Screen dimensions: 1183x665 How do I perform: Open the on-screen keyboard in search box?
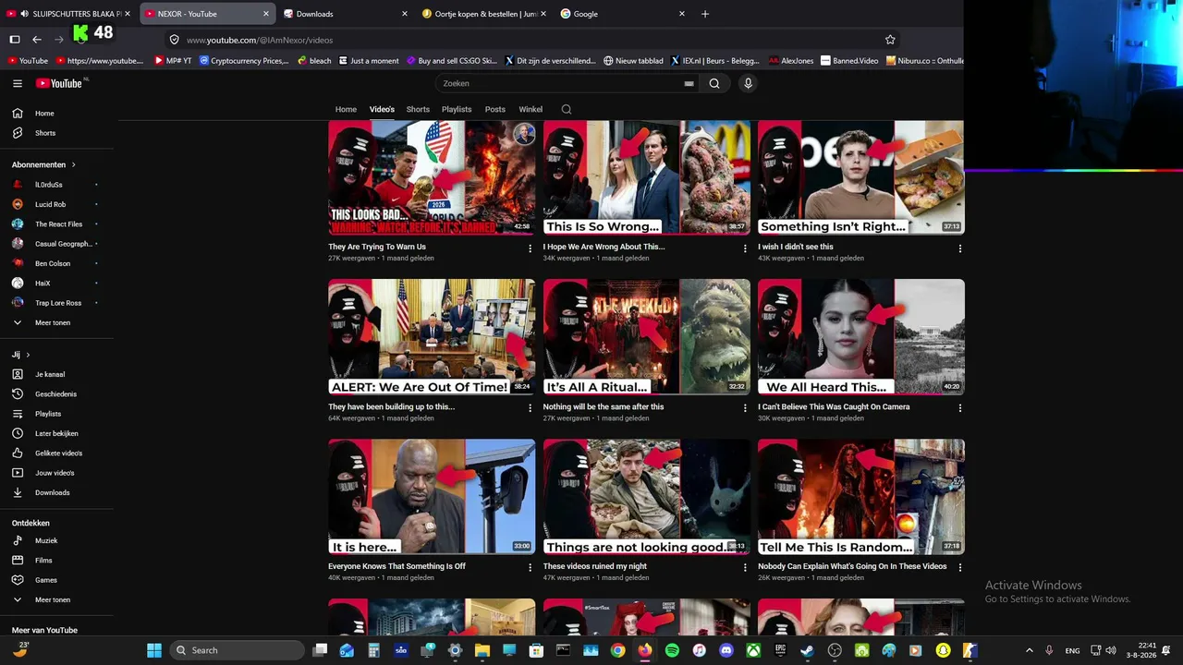[x=689, y=83]
